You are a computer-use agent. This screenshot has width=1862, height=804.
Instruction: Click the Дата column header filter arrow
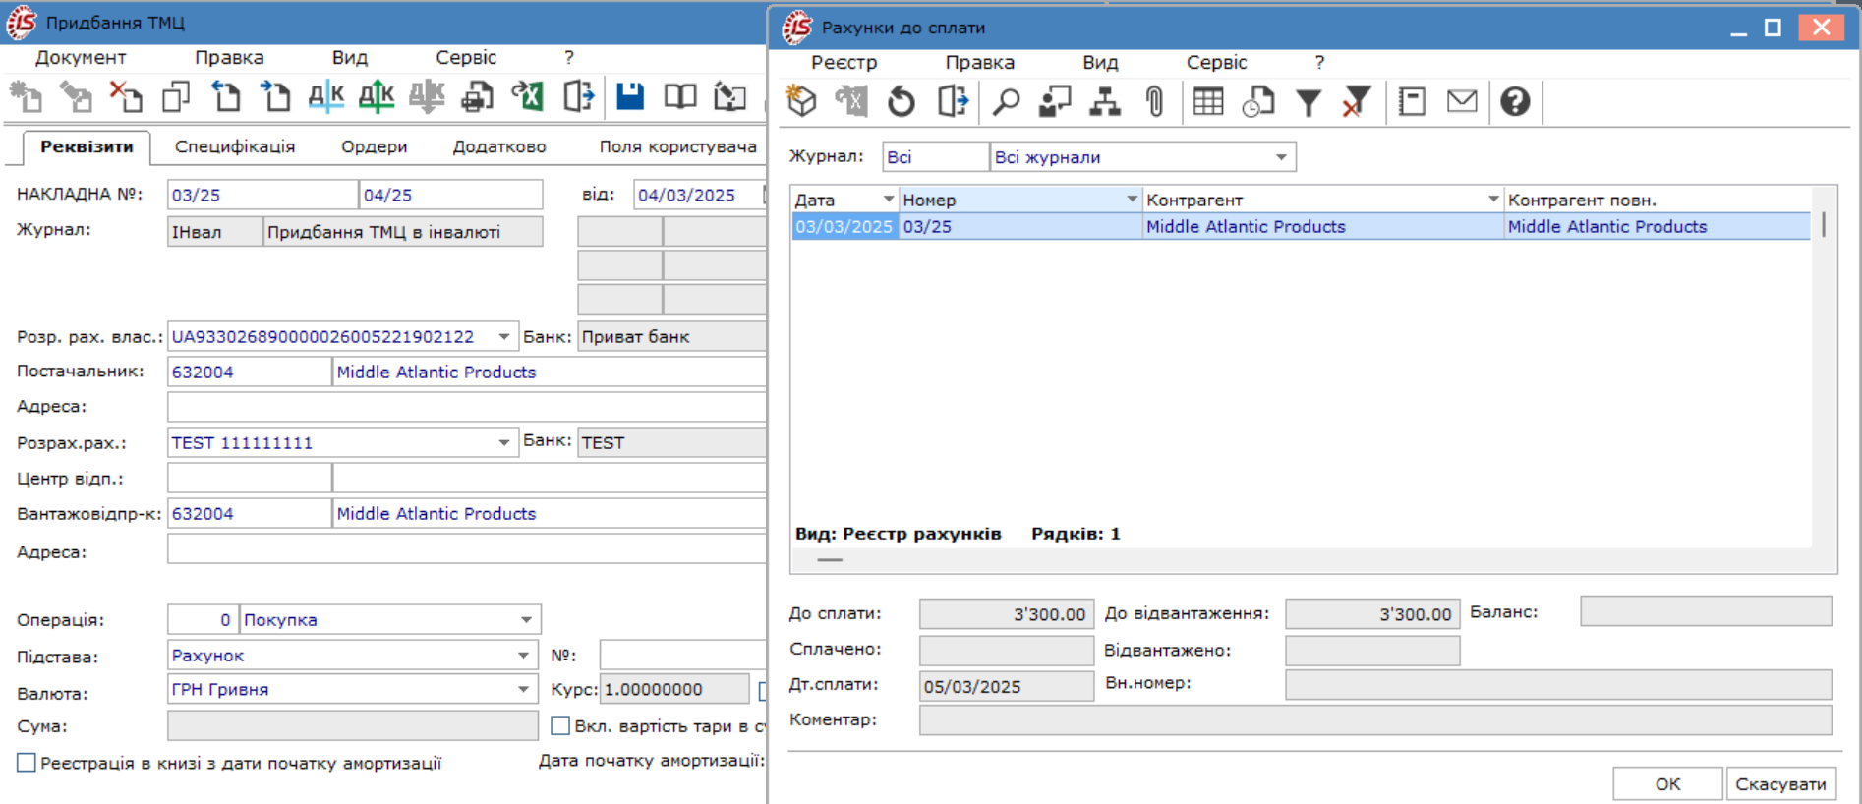tap(889, 200)
